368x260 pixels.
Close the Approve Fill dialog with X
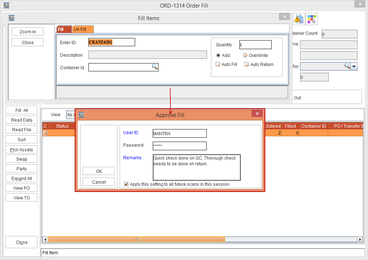(x=257, y=114)
